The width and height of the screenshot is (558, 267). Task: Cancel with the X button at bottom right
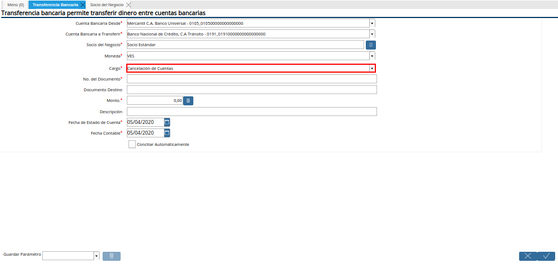tap(528, 256)
